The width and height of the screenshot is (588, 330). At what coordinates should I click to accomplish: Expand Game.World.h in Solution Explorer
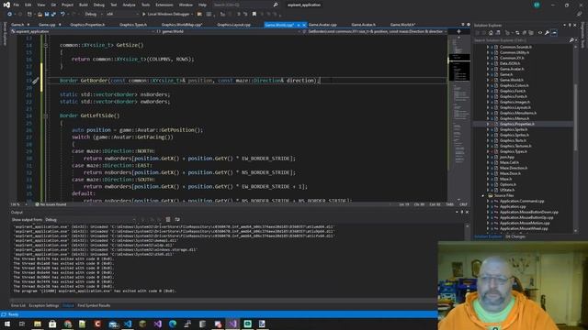click(x=488, y=80)
